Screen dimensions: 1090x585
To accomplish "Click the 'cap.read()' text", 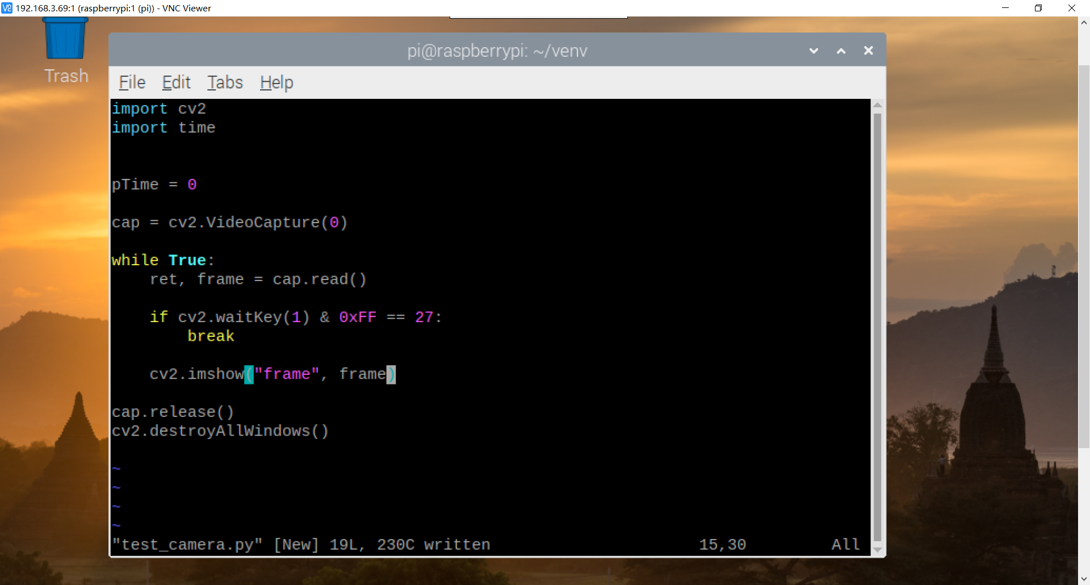I will pyautogui.click(x=320, y=279).
